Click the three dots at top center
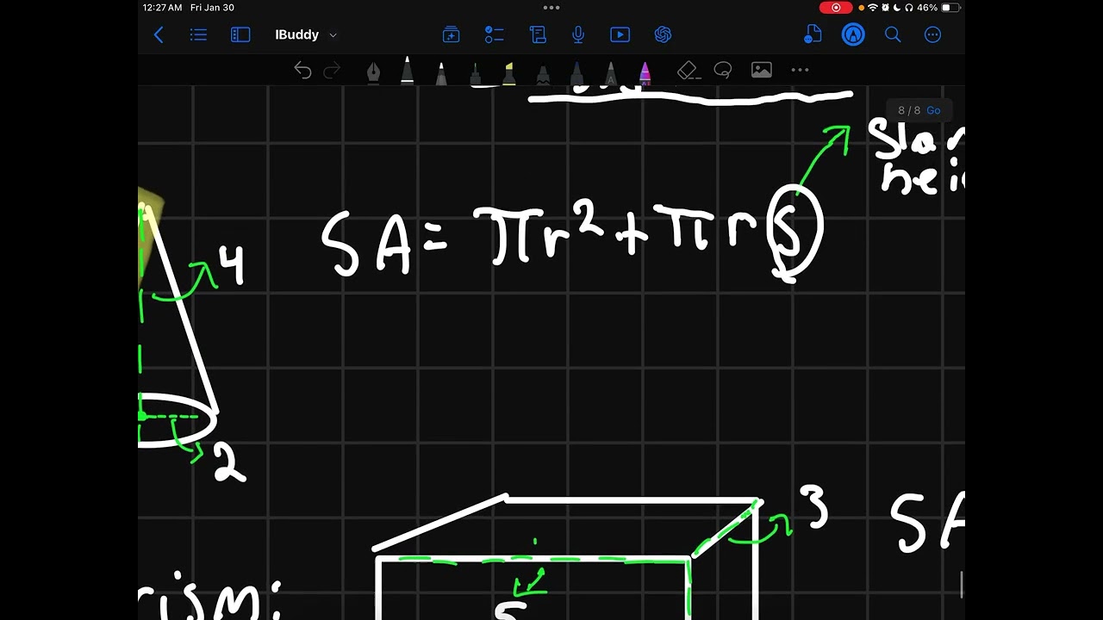The image size is (1103, 620). (551, 8)
